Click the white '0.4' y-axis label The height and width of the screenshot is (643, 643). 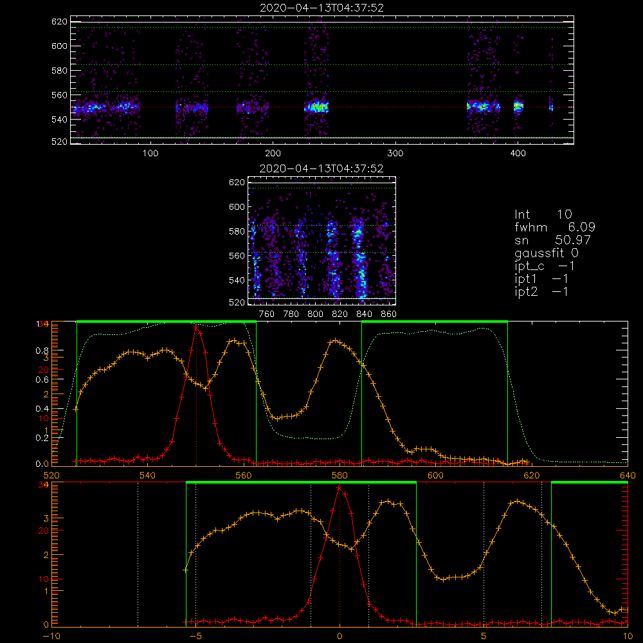pos(43,409)
